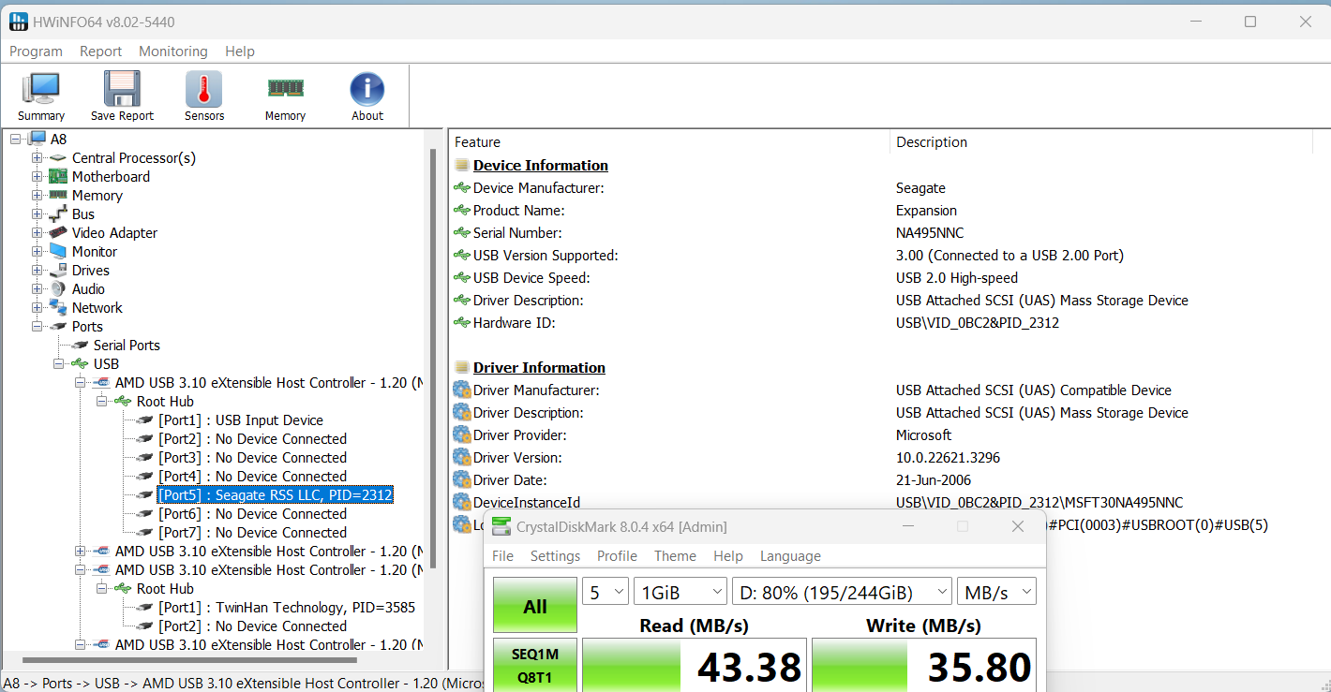1331x692 pixels.
Task: Run the SEQ1M Q8T1 test button
Action: (534, 665)
